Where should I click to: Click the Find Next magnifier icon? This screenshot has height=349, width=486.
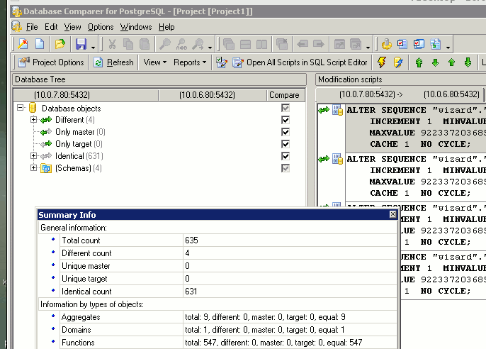pyautogui.click(x=198, y=44)
